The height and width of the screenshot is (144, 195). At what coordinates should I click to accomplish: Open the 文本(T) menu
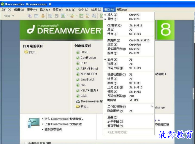(70, 10)
